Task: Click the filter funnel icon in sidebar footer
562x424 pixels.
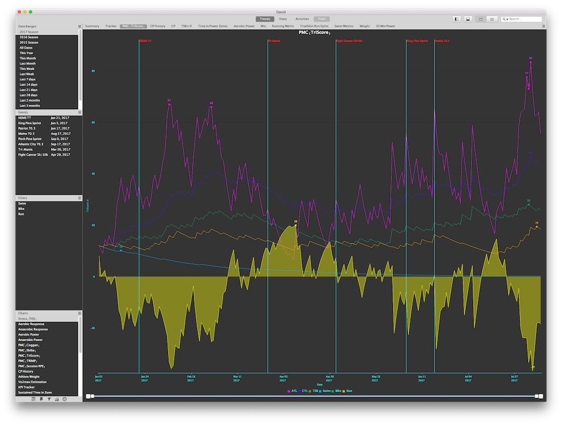Action: point(49,399)
